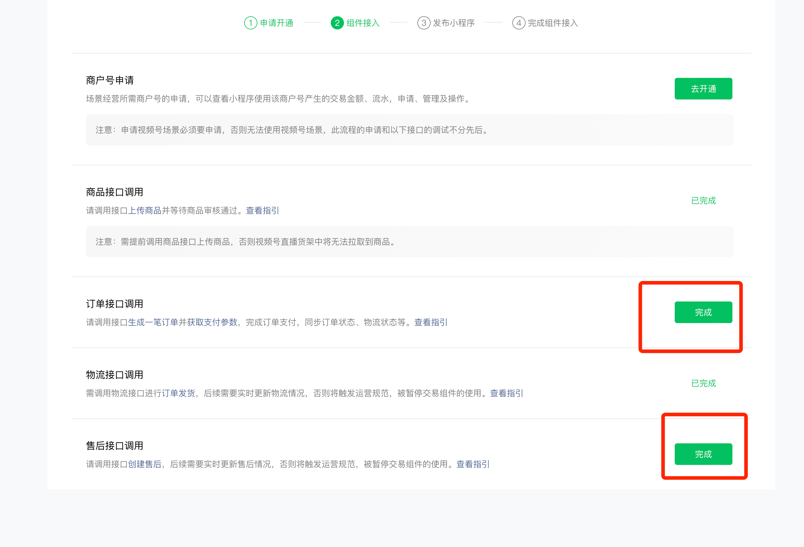
Task: Click the 完成组件接入 step label
Action: point(553,23)
